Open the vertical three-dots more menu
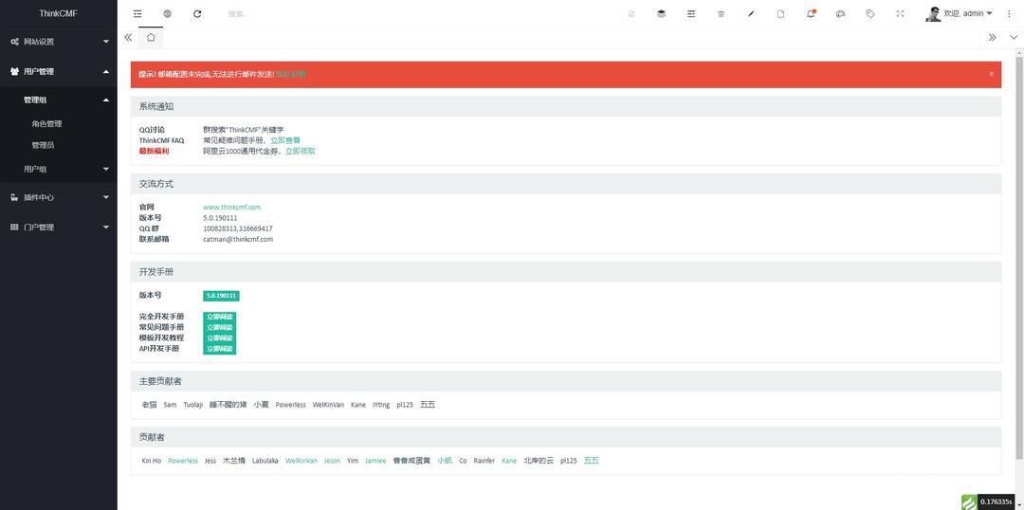The width and height of the screenshot is (1024, 510). click(x=1009, y=13)
